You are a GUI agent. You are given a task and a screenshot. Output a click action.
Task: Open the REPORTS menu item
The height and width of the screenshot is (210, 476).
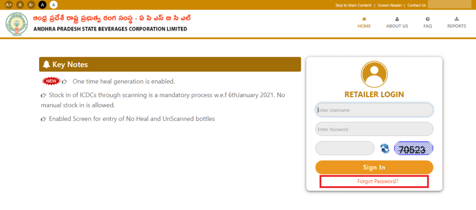click(456, 23)
